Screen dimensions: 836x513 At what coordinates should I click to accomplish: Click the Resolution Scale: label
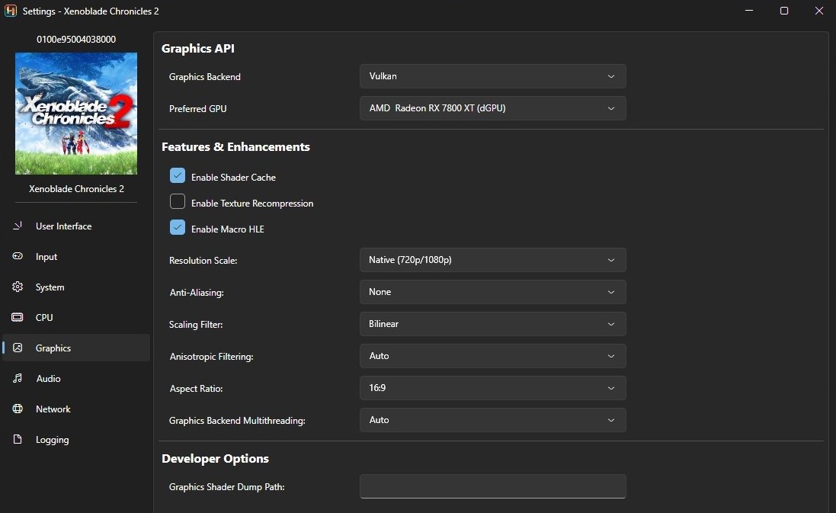[x=203, y=260]
